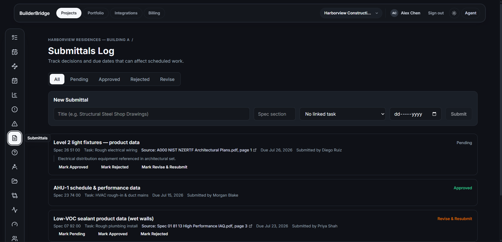Open the Portfolio navigation tab

tap(96, 13)
